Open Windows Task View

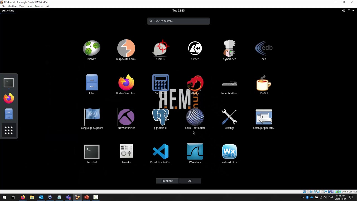tap(13, 197)
